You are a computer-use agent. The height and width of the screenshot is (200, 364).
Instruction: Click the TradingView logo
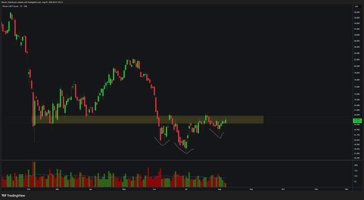(13, 196)
